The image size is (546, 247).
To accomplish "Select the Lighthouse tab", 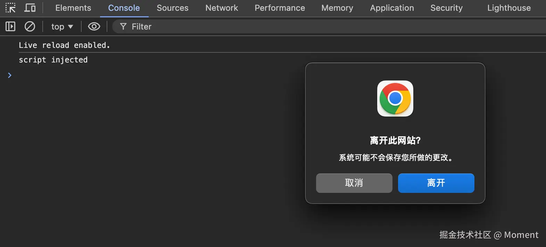I will point(509,8).
